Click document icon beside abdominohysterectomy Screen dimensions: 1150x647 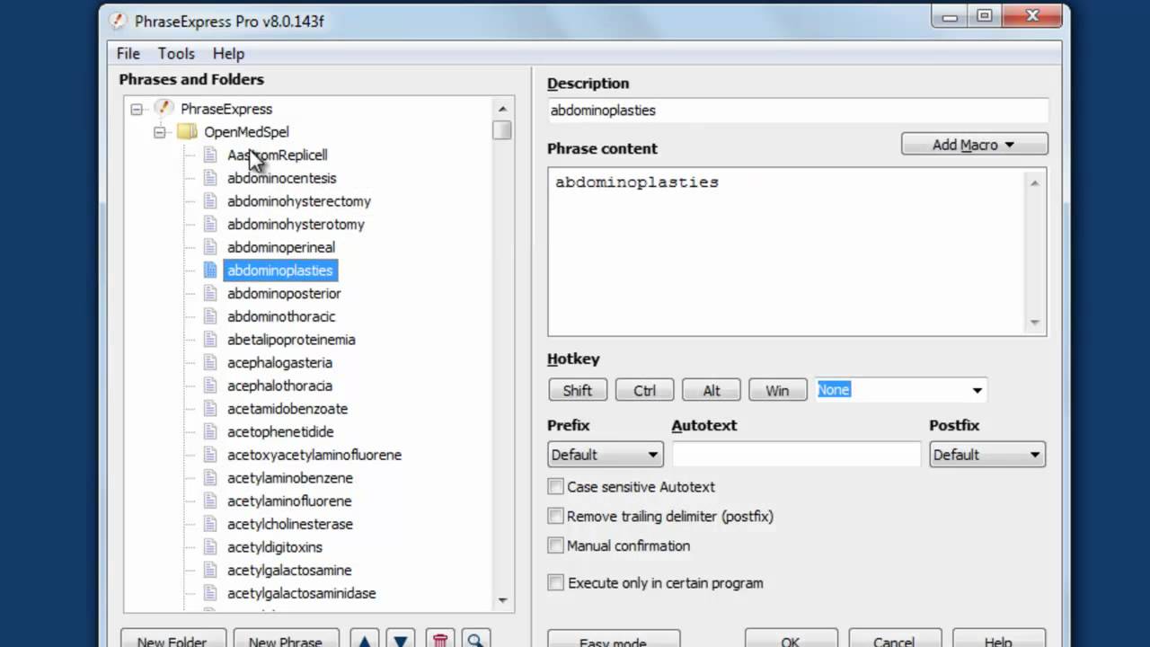pos(210,201)
